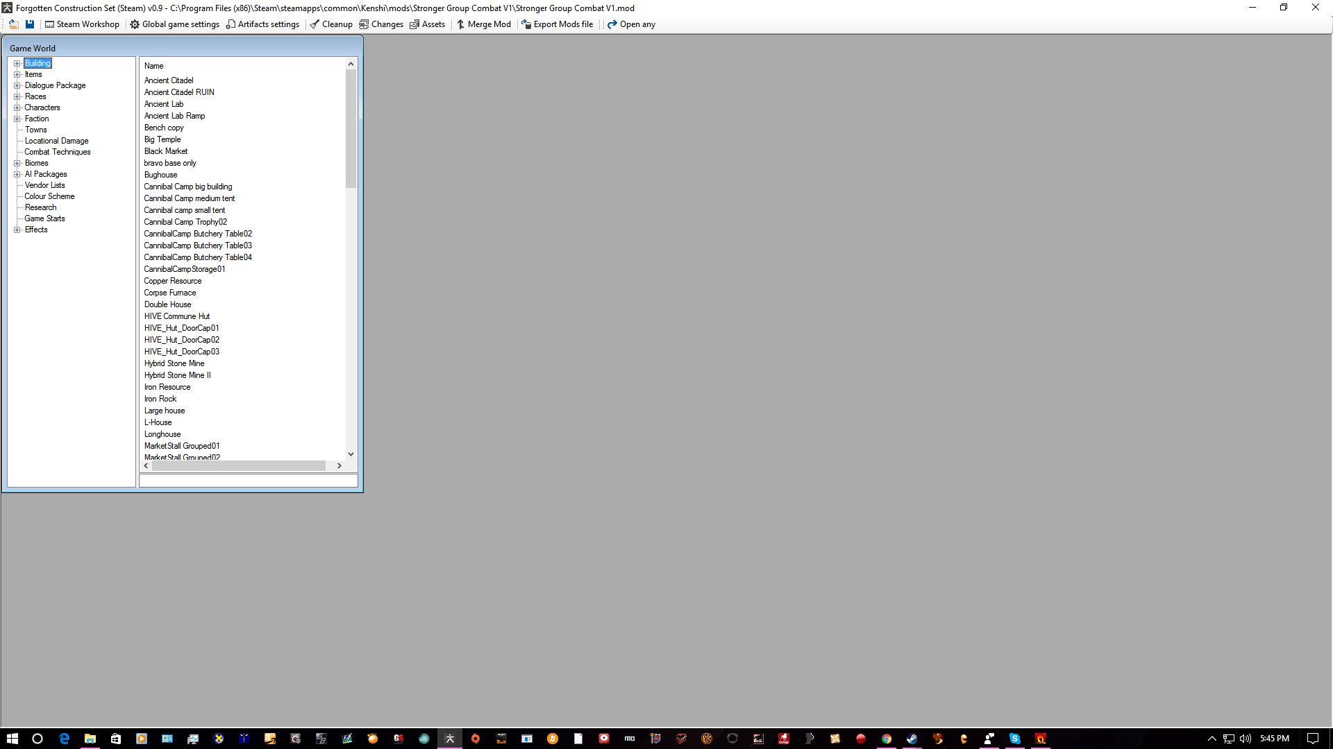The width and height of the screenshot is (1333, 749).
Task: Select Game Starts category
Action: [x=44, y=218]
